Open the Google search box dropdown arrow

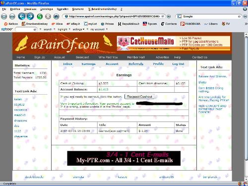(x=239, y=16)
